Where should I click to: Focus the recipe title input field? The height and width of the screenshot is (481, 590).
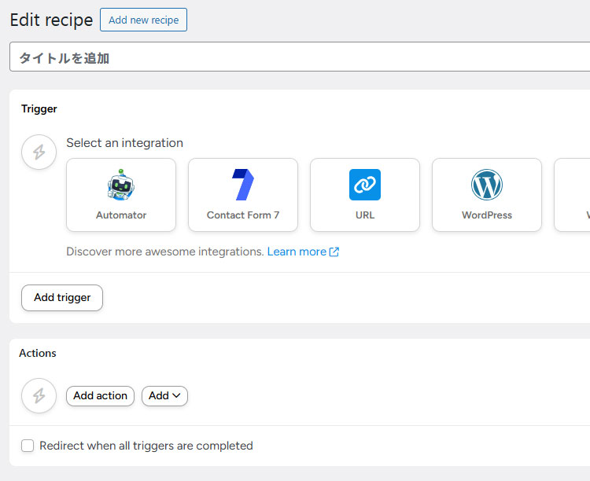tap(299, 57)
